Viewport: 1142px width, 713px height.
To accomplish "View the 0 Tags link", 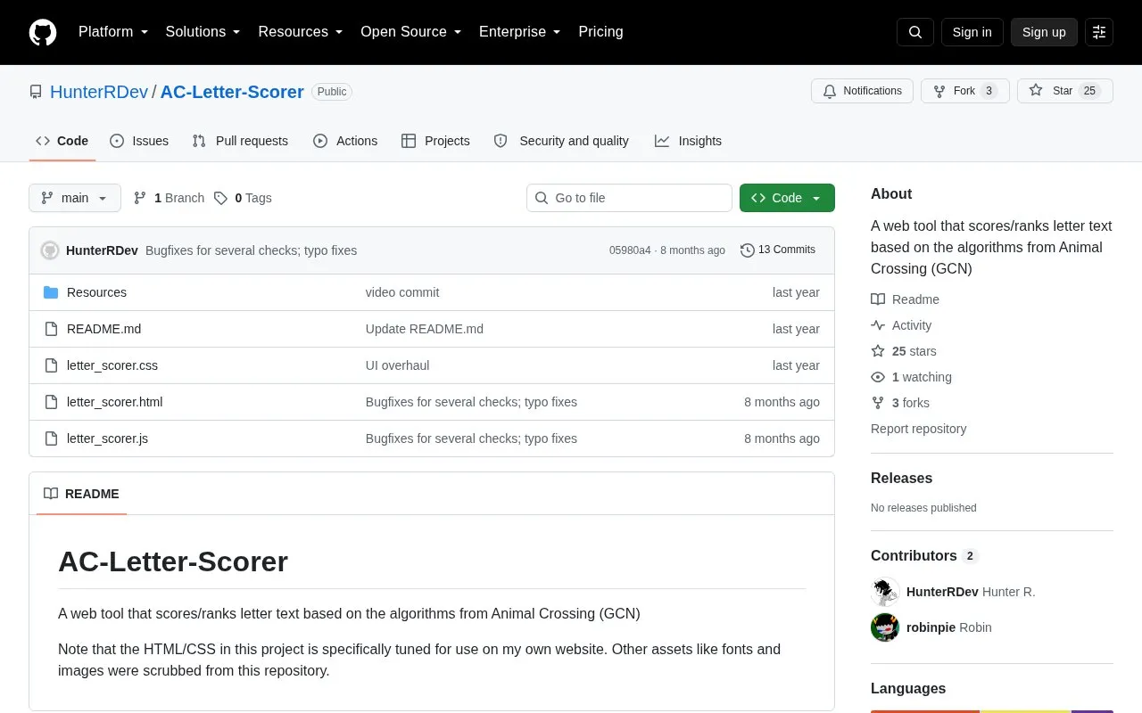I will click(243, 198).
